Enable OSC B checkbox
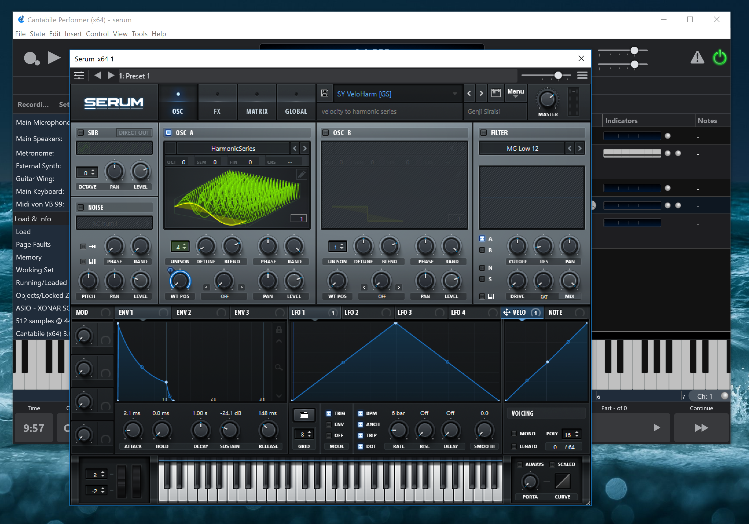Viewport: 749px width, 524px height. click(325, 133)
